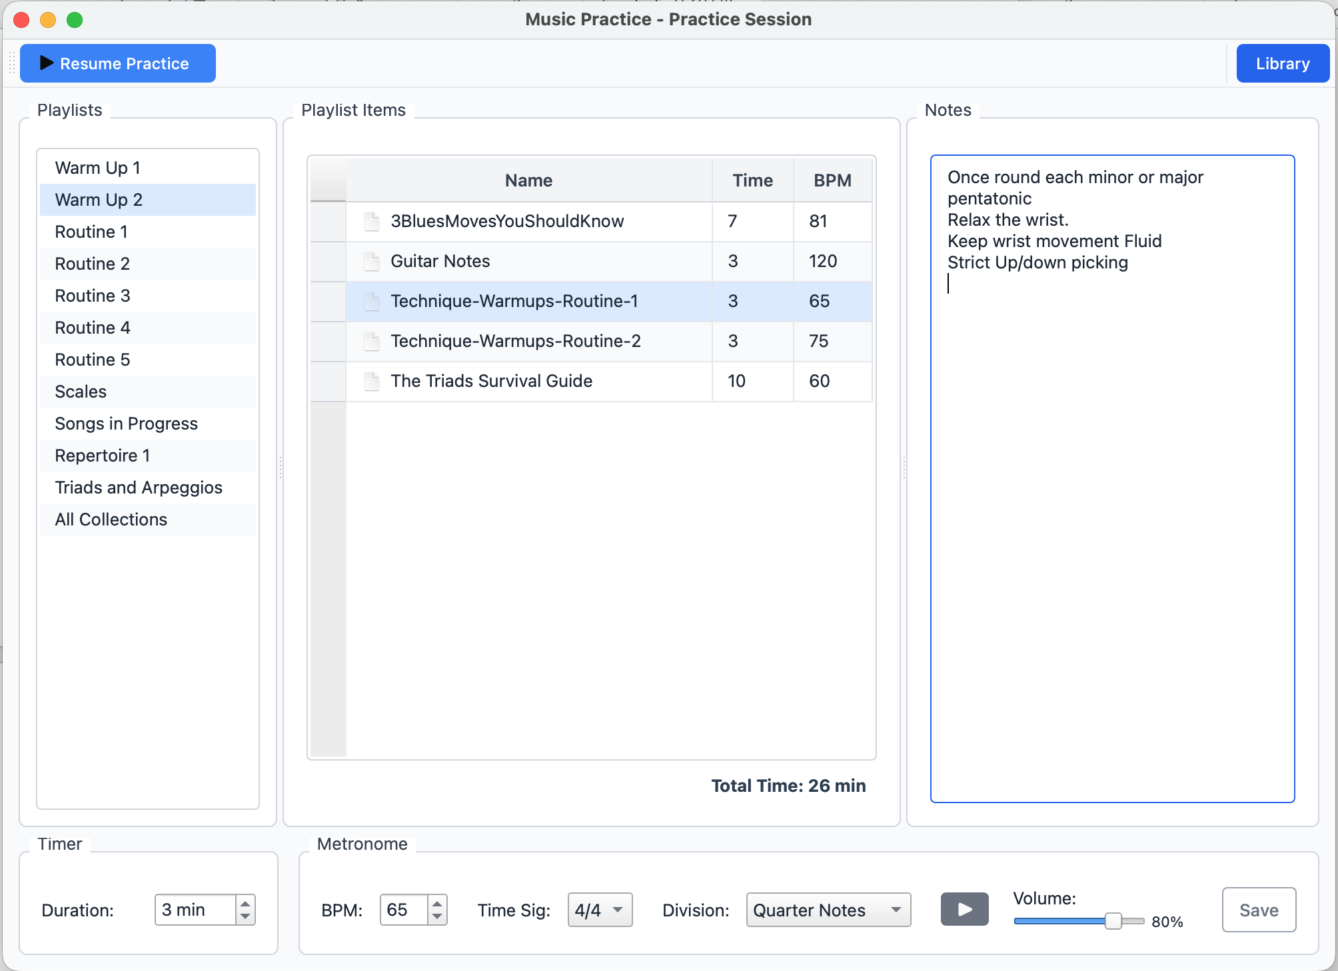
Task: Open the Division Quarter Notes dropdown
Action: tap(828, 910)
